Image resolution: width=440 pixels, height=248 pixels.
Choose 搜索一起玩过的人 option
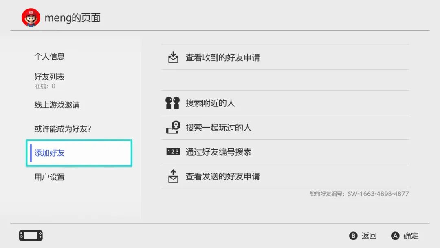point(218,127)
